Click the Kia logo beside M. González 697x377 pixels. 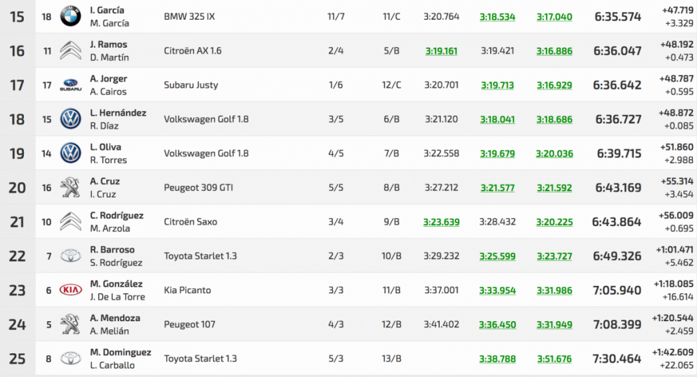[x=70, y=290]
